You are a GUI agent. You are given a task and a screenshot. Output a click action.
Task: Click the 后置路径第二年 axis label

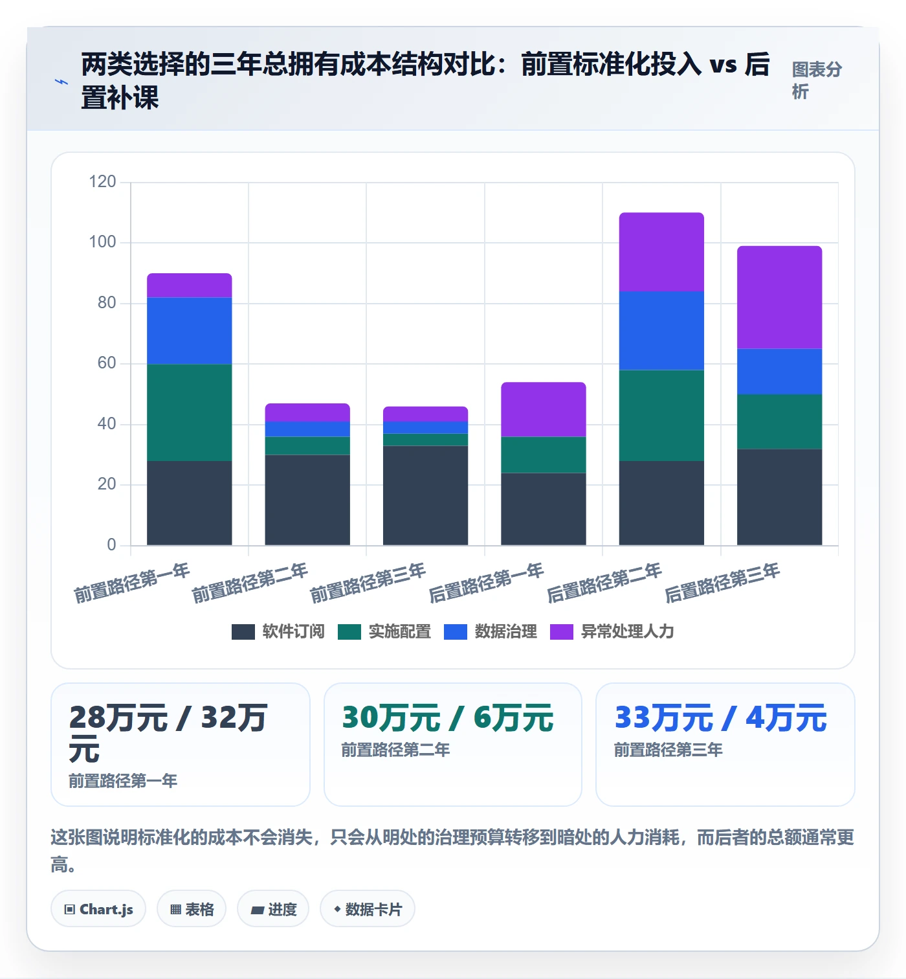[x=604, y=583]
